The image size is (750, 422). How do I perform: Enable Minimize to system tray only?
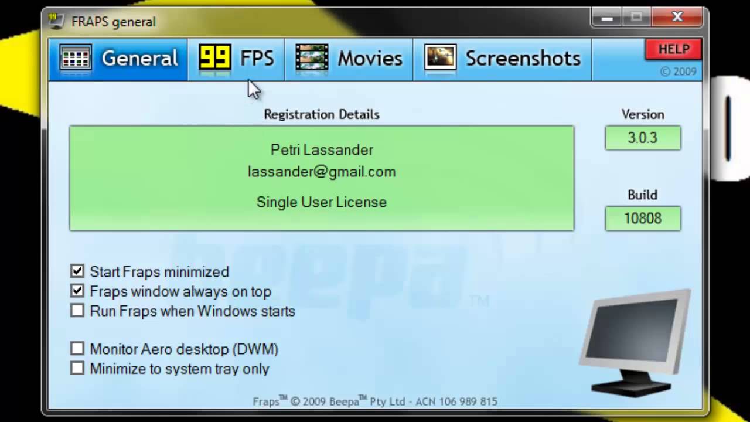coord(77,369)
